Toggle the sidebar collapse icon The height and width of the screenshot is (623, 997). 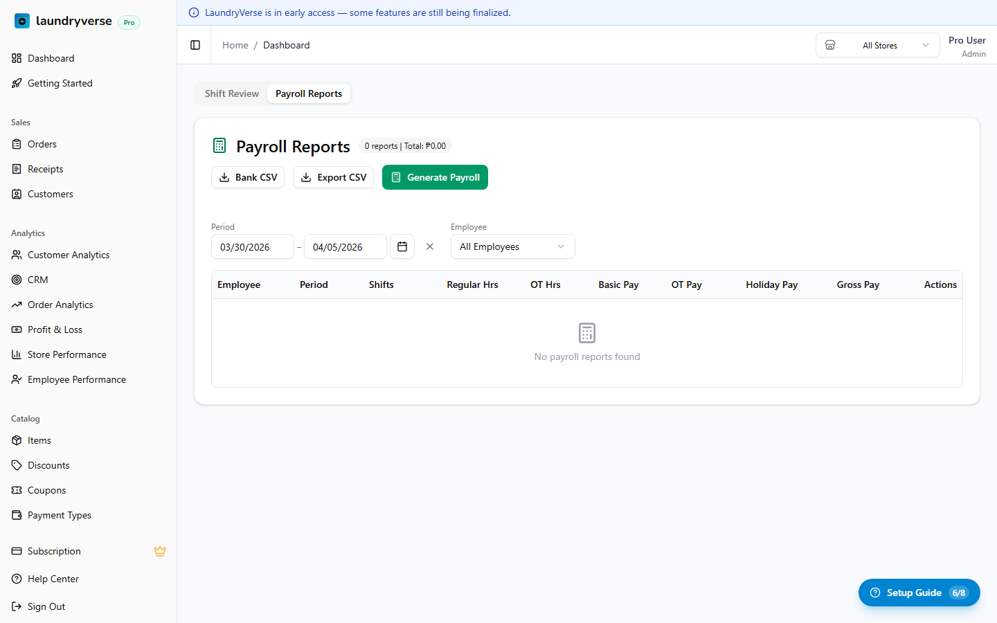tap(195, 45)
